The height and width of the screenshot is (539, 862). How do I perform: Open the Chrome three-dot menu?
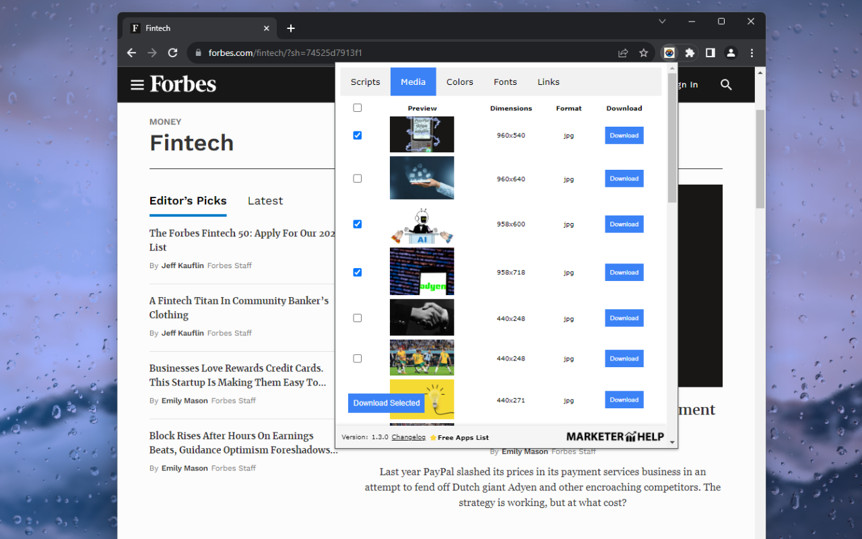tap(752, 53)
